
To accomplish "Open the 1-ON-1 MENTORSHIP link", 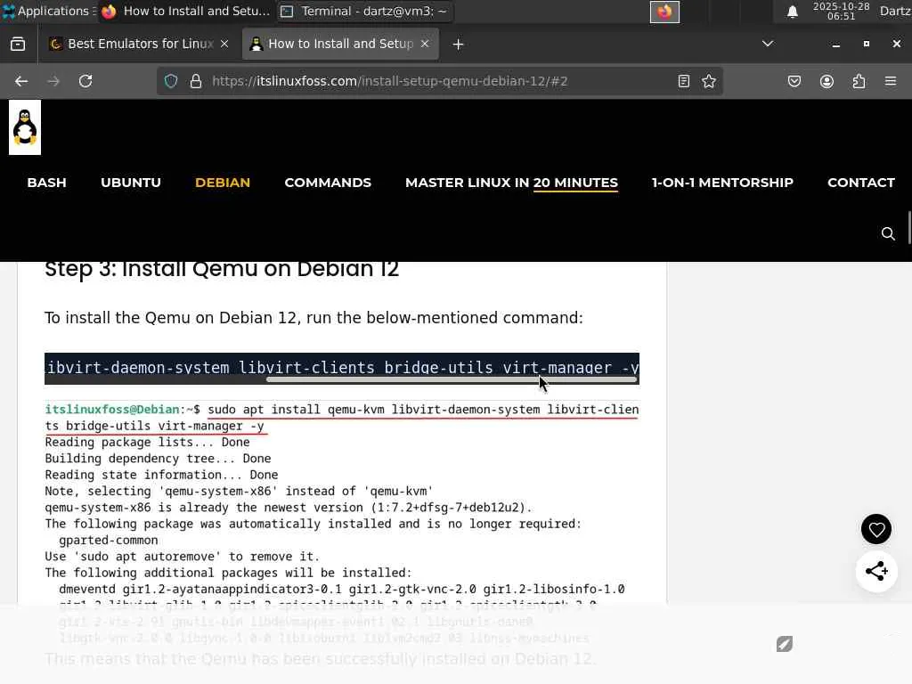I will click(x=722, y=183).
